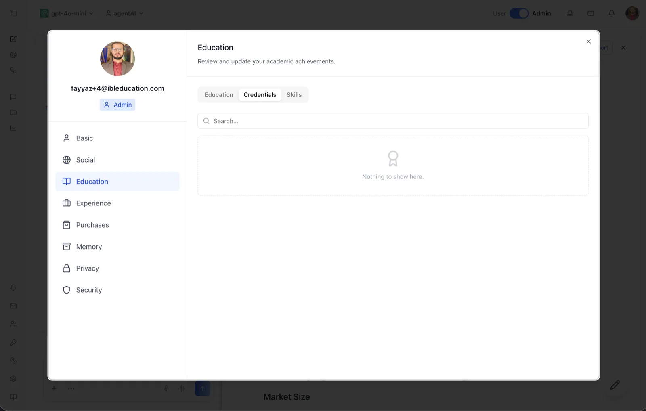This screenshot has height=411, width=646.
Task: Open the agentAI selector dropdown
Action: [x=125, y=13]
